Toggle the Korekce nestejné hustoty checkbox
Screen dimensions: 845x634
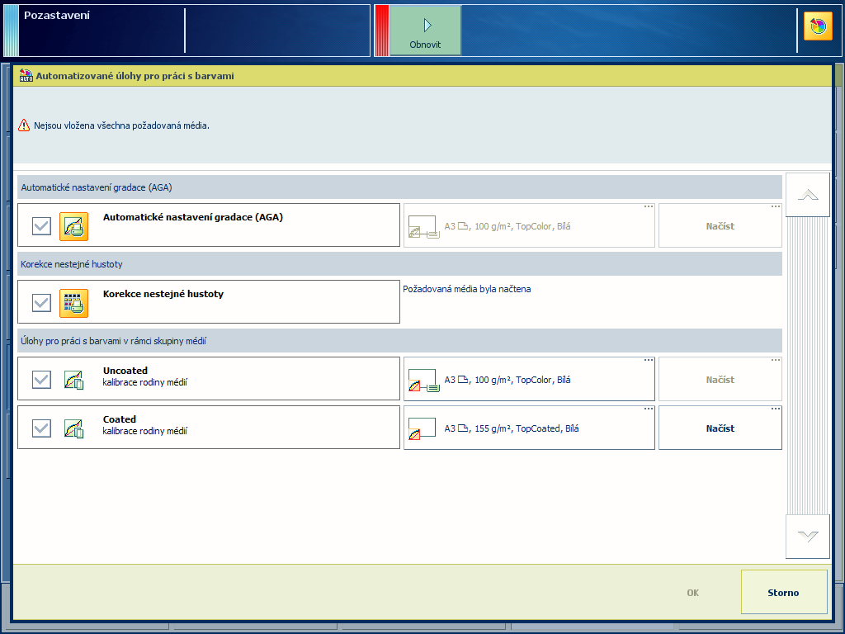[41, 303]
